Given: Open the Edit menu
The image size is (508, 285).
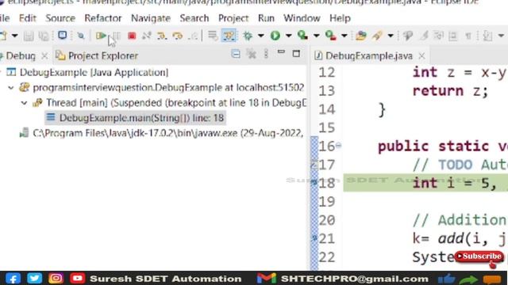Looking at the screenshot, I should (x=28, y=18).
